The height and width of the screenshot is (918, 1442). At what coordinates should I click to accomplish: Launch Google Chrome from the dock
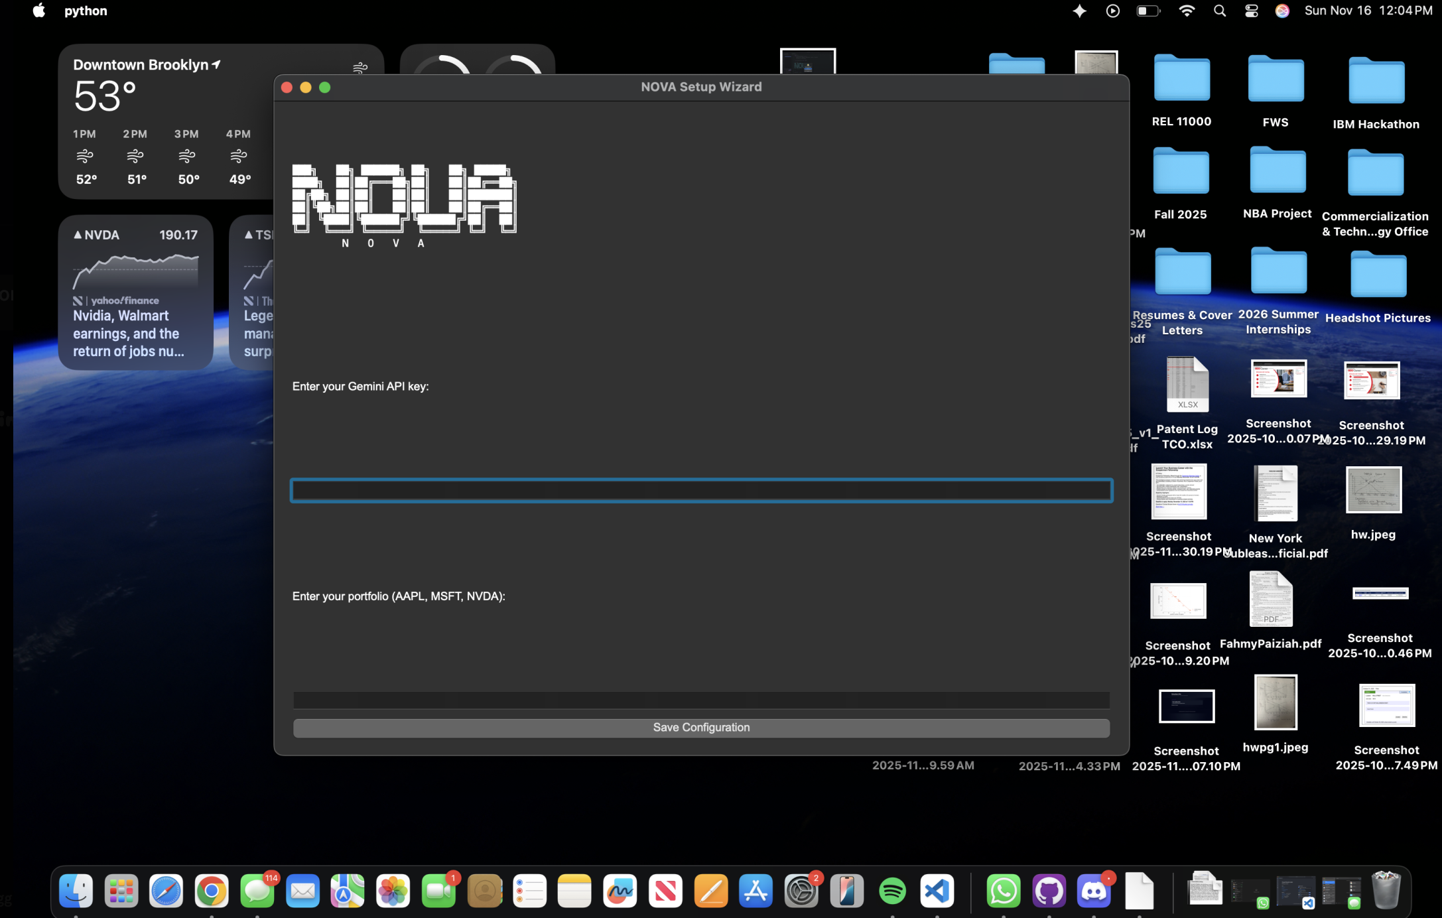[x=212, y=890]
